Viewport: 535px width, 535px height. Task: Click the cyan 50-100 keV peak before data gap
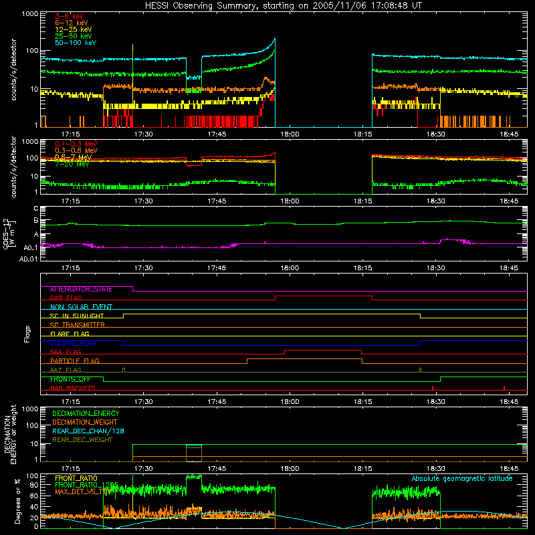[274, 39]
